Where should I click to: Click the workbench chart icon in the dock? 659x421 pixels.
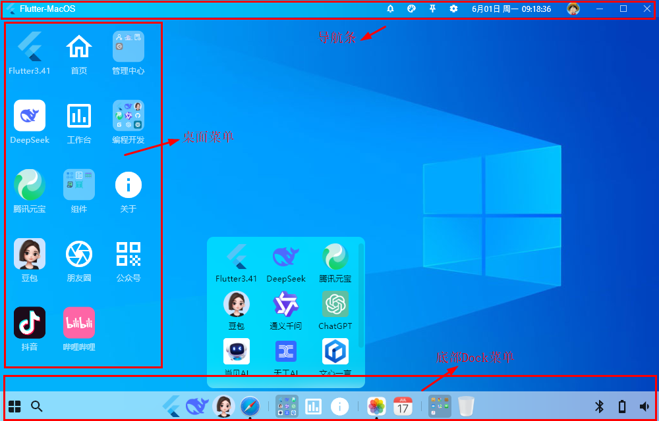click(x=314, y=406)
